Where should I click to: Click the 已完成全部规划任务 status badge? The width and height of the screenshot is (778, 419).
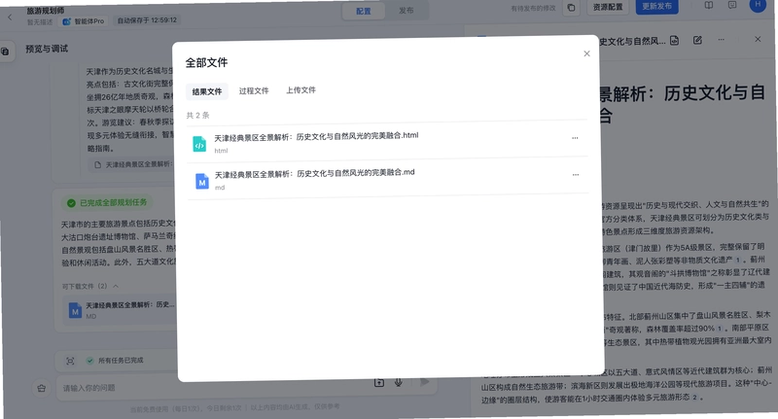(x=108, y=202)
